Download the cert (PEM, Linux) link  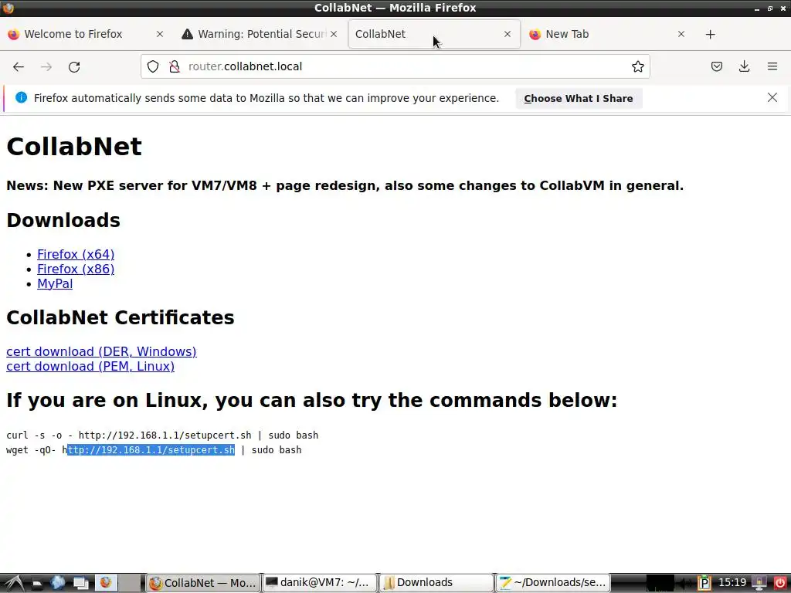point(90,366)
